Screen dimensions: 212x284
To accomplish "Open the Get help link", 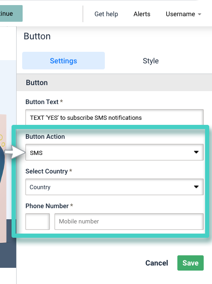I will pyautogui.click(x=106, y=14).
